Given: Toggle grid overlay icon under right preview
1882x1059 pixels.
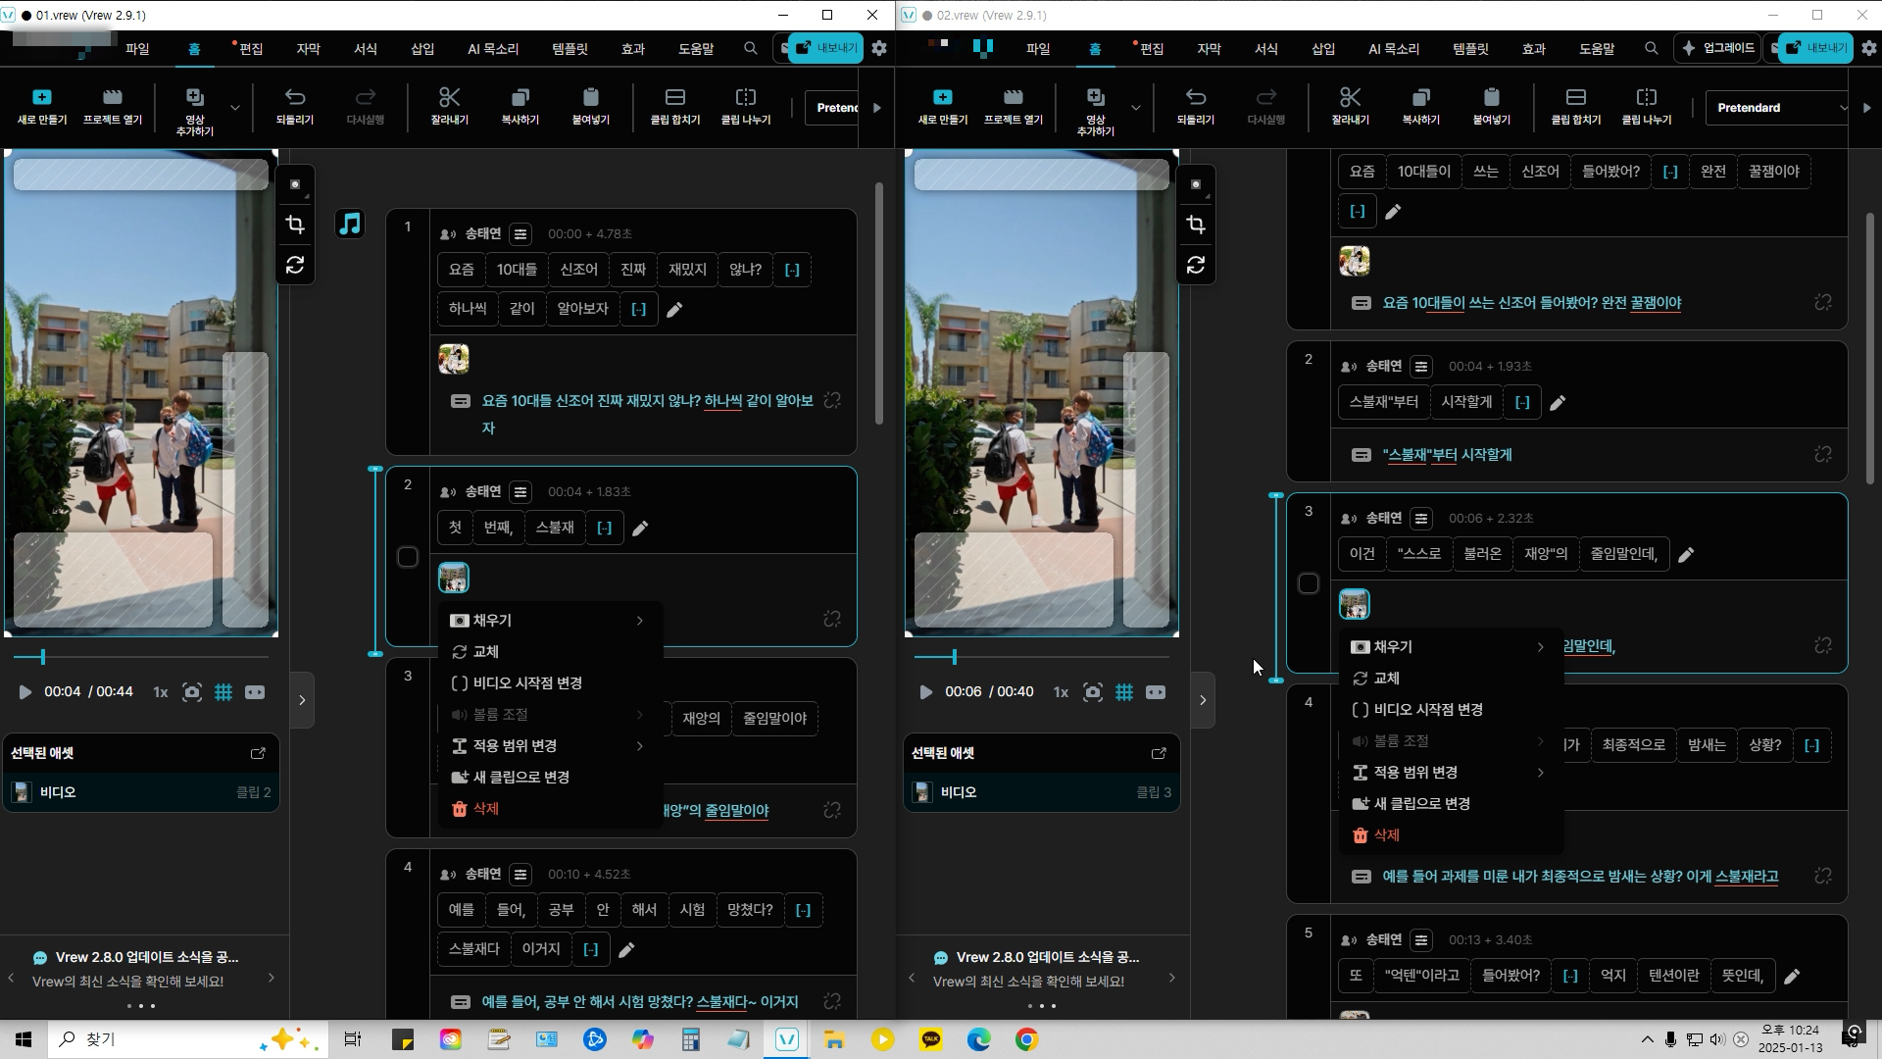Looking at the screenshot, I should click(x=1124, y=692).
